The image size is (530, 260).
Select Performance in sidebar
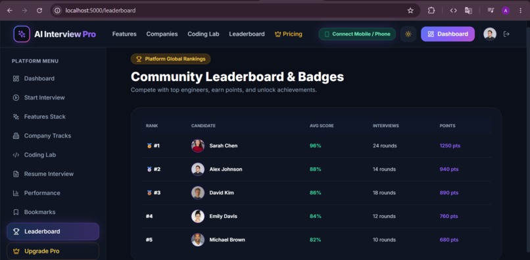point(53,193)
